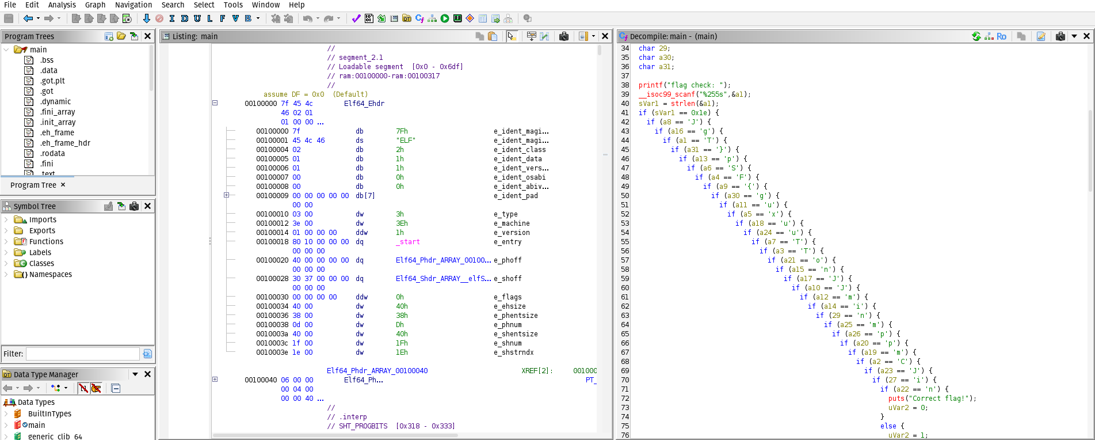Re-decompile using the green refresh icon

pyautogui.click(x=976, y=36)
